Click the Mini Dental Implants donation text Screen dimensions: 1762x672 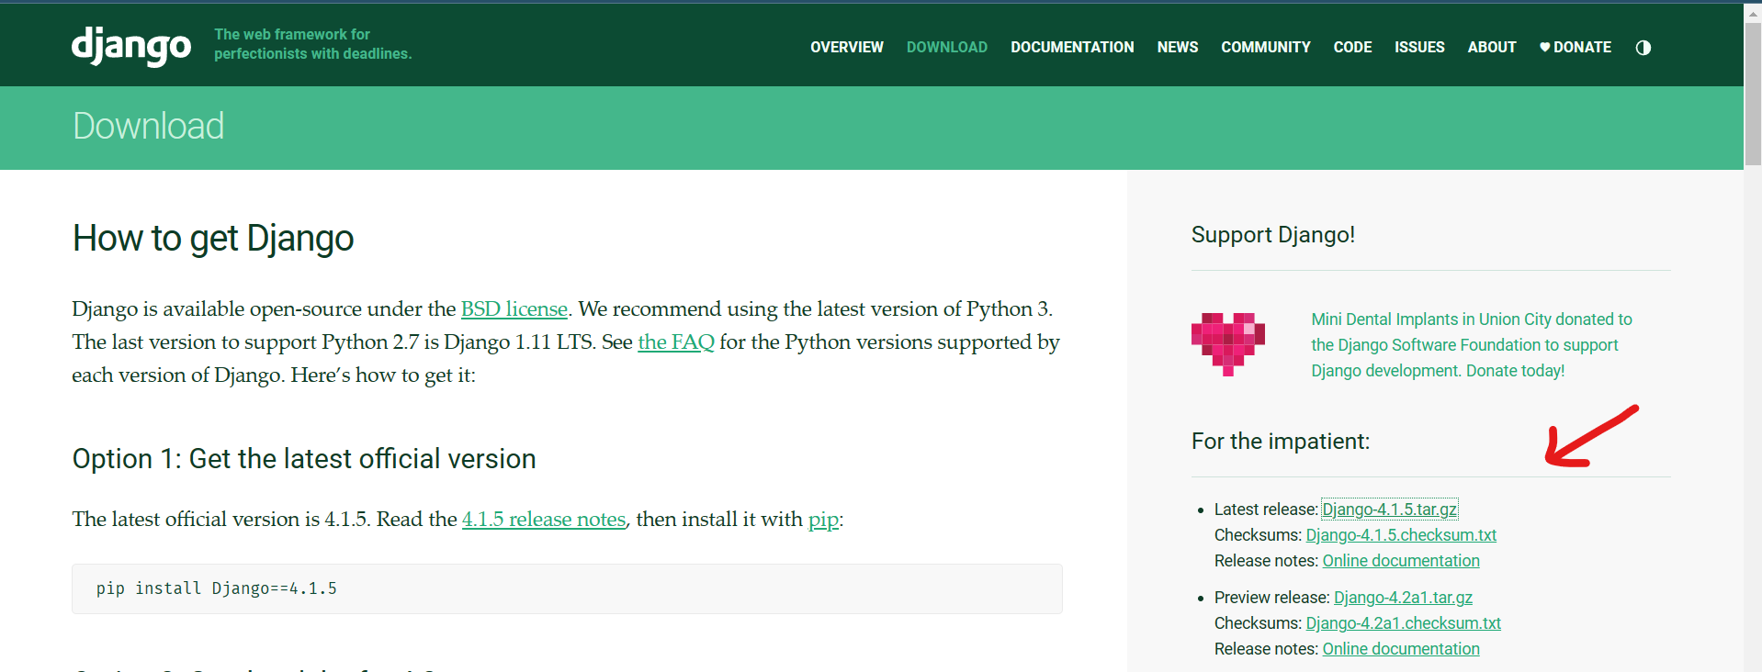tap(1471, 345)
